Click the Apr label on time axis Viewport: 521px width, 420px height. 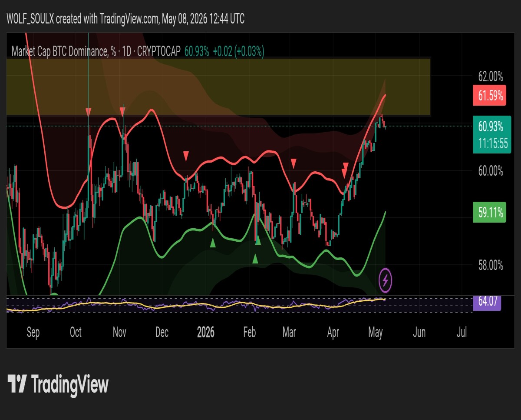(333, 333)
